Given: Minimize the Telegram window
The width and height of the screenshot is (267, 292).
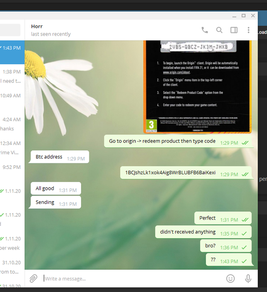Looking at the screenshot, I should (x=234, y=16).
